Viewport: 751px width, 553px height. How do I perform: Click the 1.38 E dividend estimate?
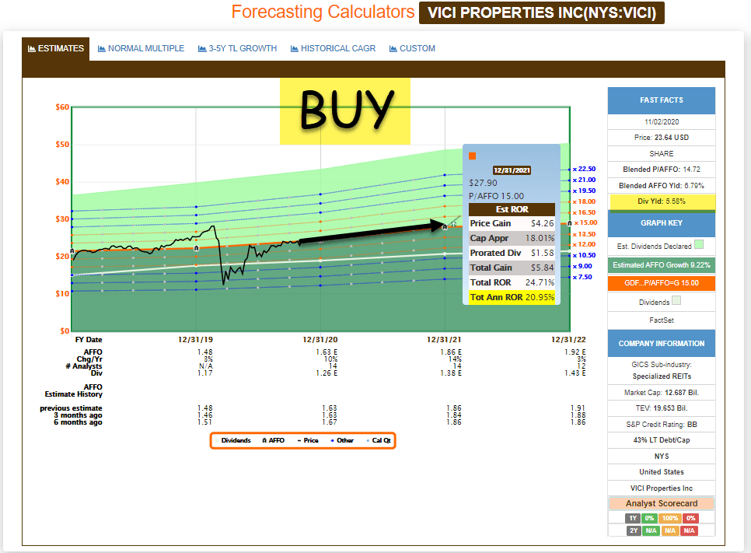(451, 373)
